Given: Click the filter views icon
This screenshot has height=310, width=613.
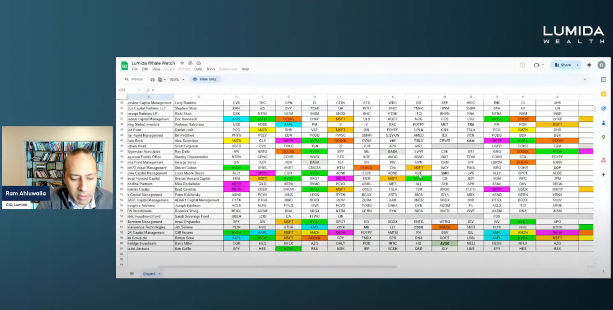Looking at the screenshot, I should (x=160, y=80).
